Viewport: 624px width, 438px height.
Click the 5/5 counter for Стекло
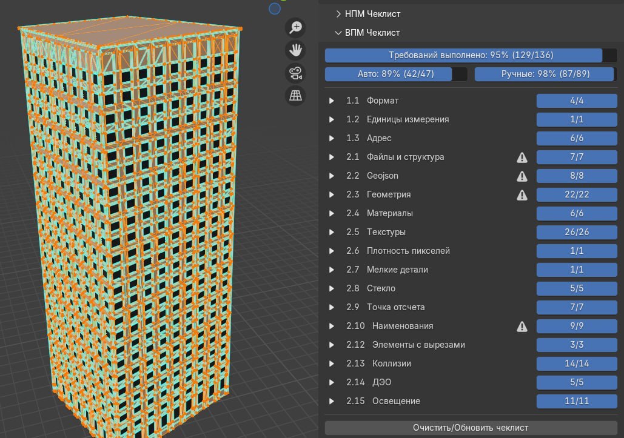tap(577, 288)
